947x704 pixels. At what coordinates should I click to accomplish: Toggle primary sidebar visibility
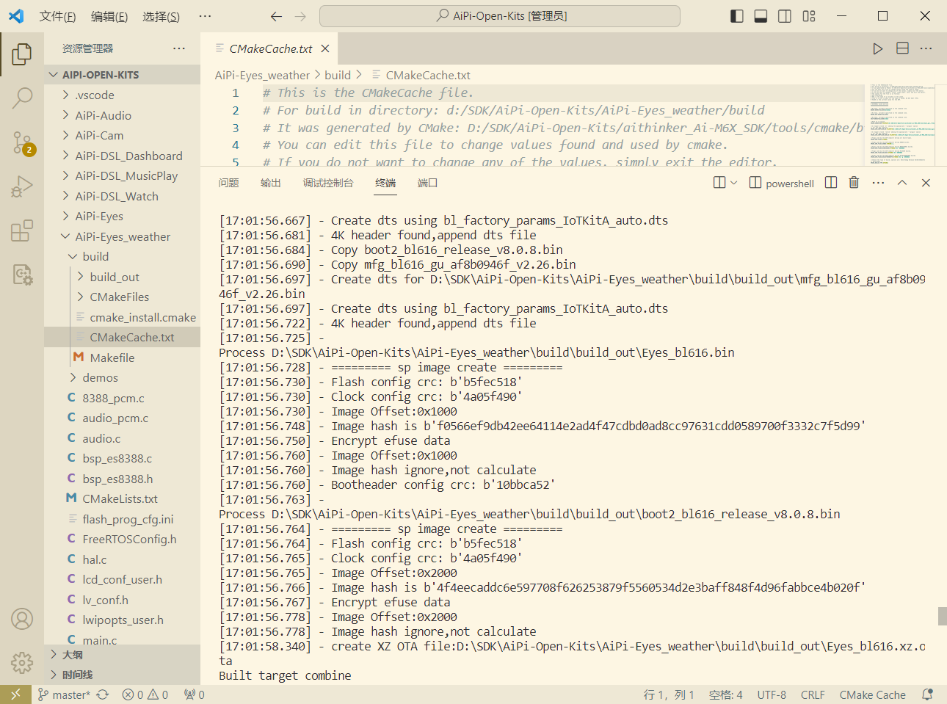pyautogui.click(x=737, y=16)
